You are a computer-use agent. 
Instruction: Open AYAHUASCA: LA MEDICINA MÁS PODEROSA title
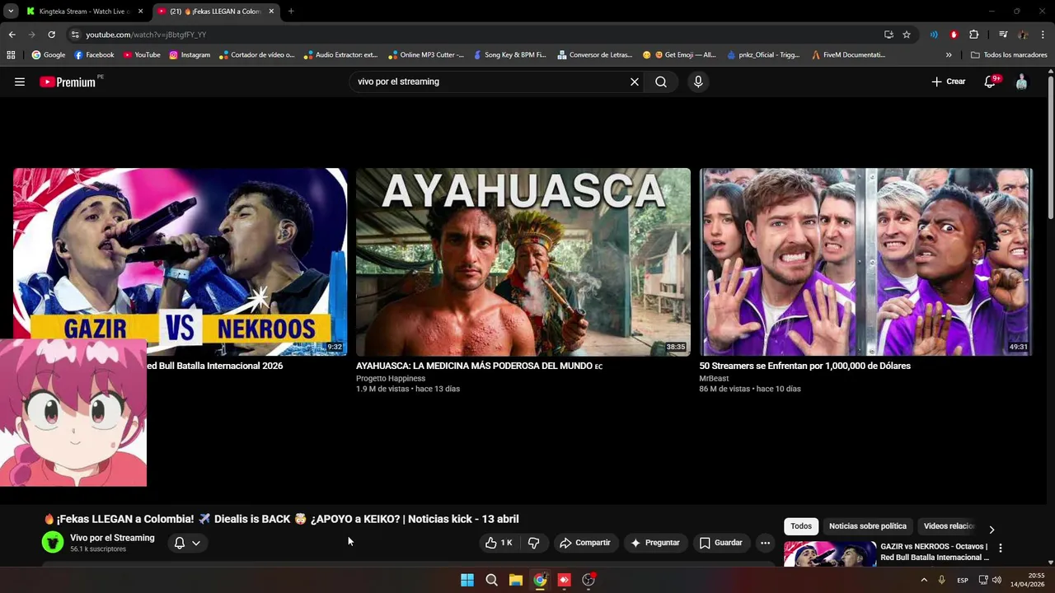[x=479, y=366]
